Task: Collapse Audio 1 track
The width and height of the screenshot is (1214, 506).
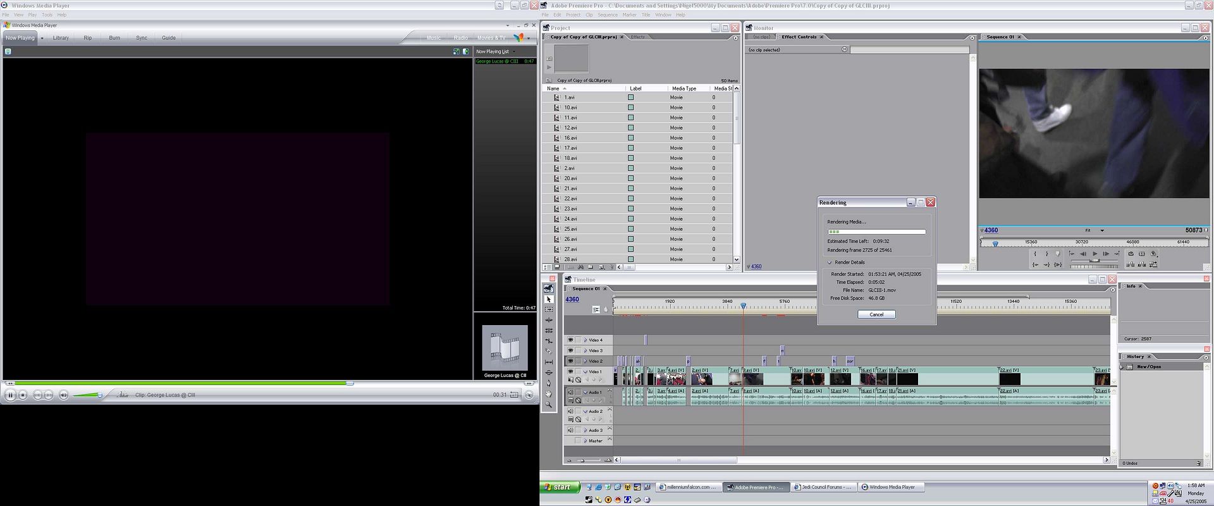Action: click(586, 392)
